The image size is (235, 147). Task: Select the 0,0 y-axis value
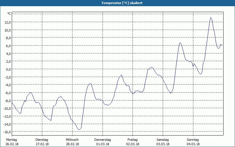pyautogui.click(x=8, y=69)
